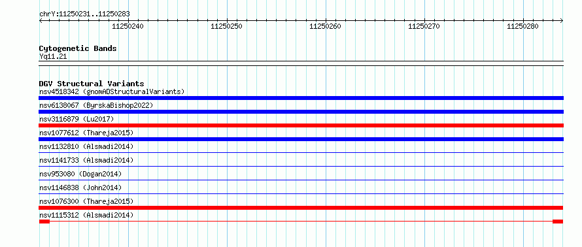Select the thin blue line under nsv953080
The image size is (582, 247).
click(301, 180)
